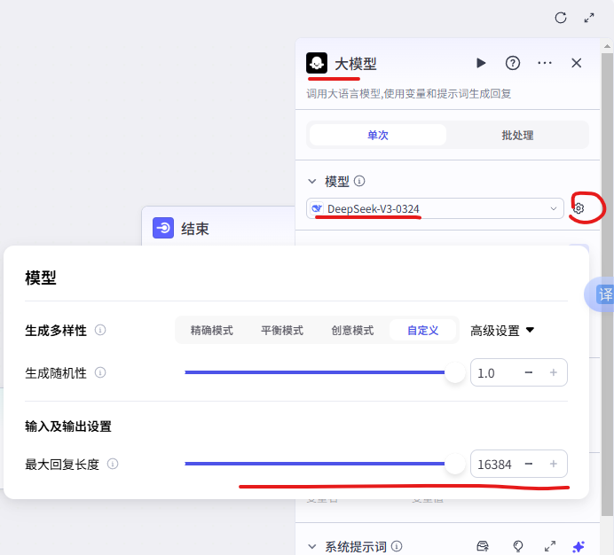
Task: Show info tooltip next to 模型 heading
Action: click(x=359, y=181)
